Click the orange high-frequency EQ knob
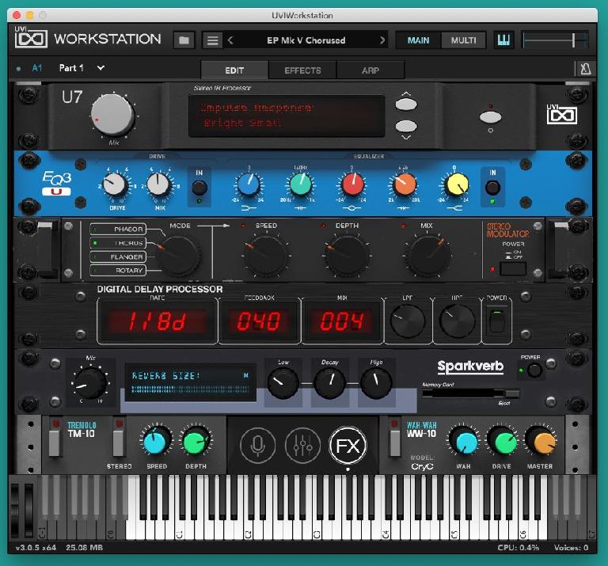 click(x=405, y=185)
